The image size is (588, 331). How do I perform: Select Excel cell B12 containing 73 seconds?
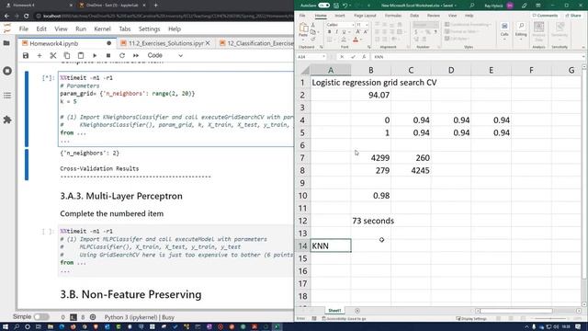tap(371, 221)
